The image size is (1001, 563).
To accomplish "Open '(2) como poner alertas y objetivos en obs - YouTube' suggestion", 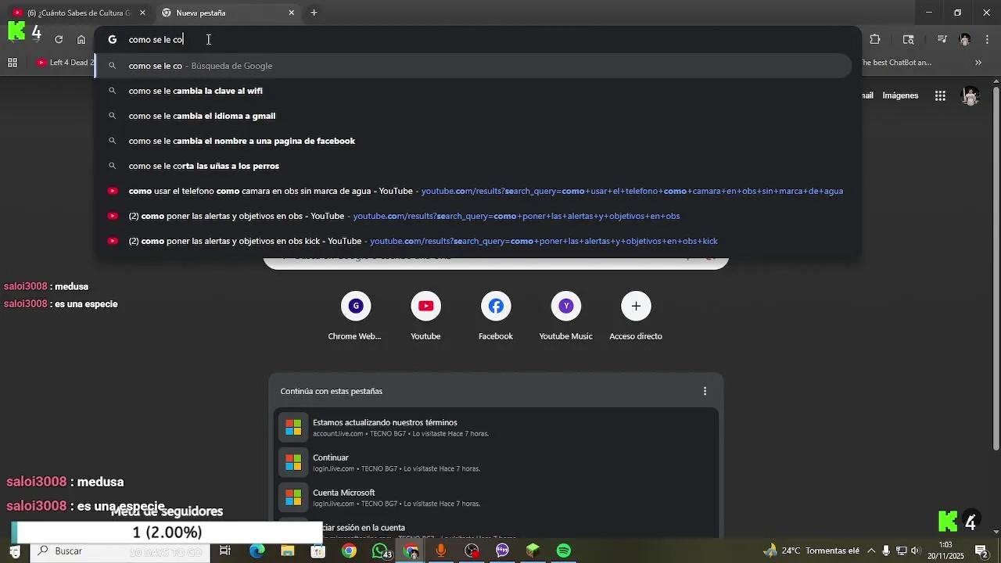I will 473,216.
